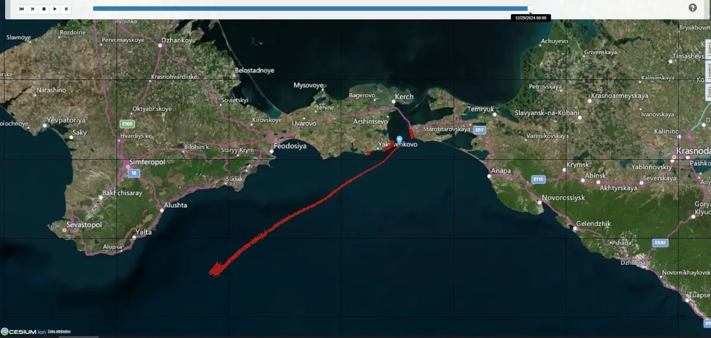The width and height of the screenshot is (711, 338).
Task: Click the blue location pin near Kerch Strait
Action: [399, 140]
